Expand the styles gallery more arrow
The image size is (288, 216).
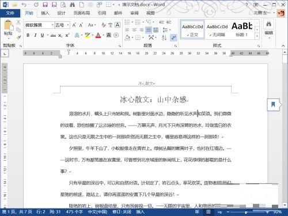[x=257, y=36]
